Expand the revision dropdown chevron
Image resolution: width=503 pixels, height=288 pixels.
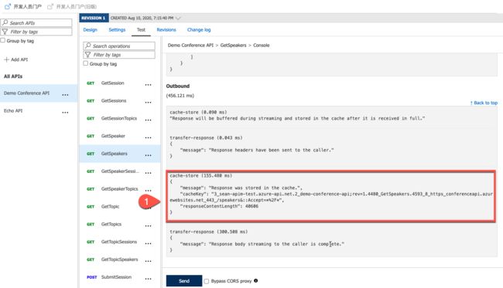(x=178, y=18)
